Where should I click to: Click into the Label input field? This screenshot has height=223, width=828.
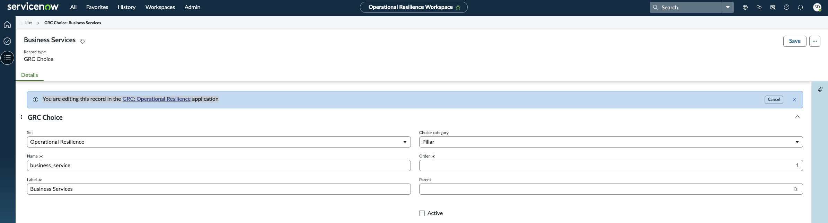pyautogui.click(x=219, y=189)
